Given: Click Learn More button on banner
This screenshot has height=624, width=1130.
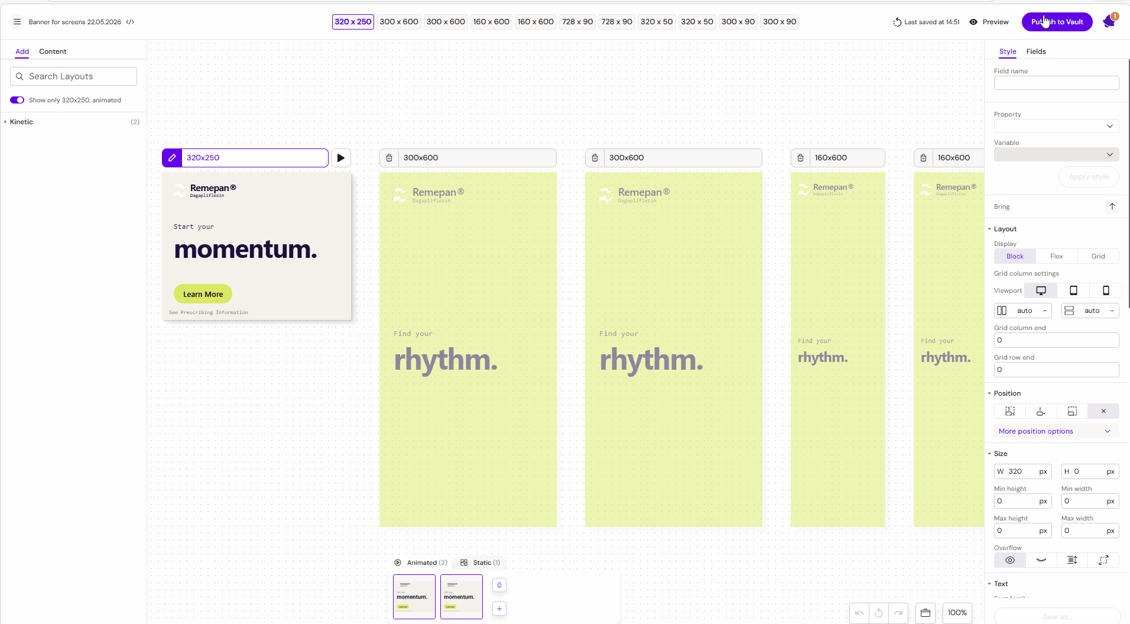Looking at the screenshot, I should coord(203,294).
